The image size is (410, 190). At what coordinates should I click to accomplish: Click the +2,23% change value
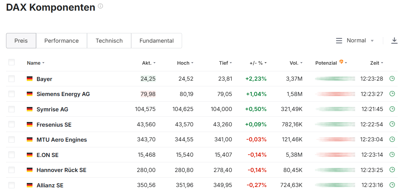click(x=256, y=79)
